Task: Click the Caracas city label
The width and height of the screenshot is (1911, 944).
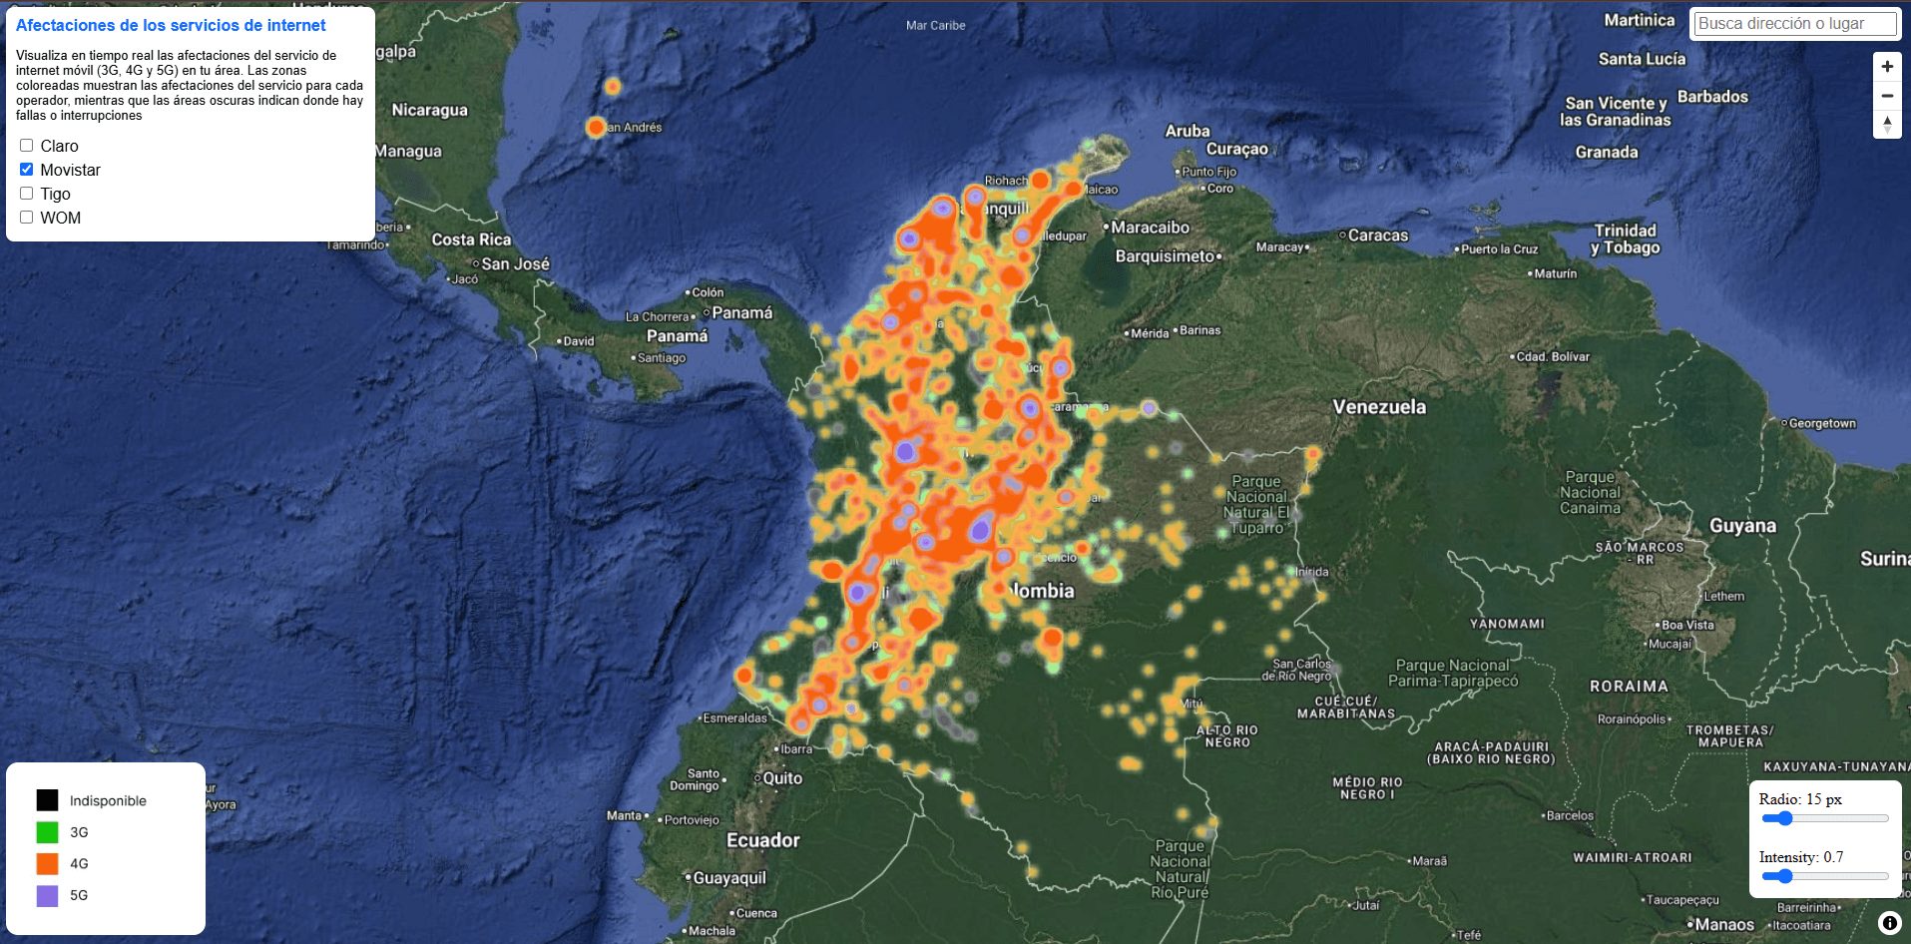Action: pyautogui.click(x=1378, y=236)
